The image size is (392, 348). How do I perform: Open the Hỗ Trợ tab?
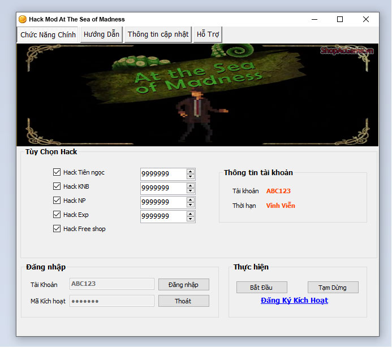point(208,34)
